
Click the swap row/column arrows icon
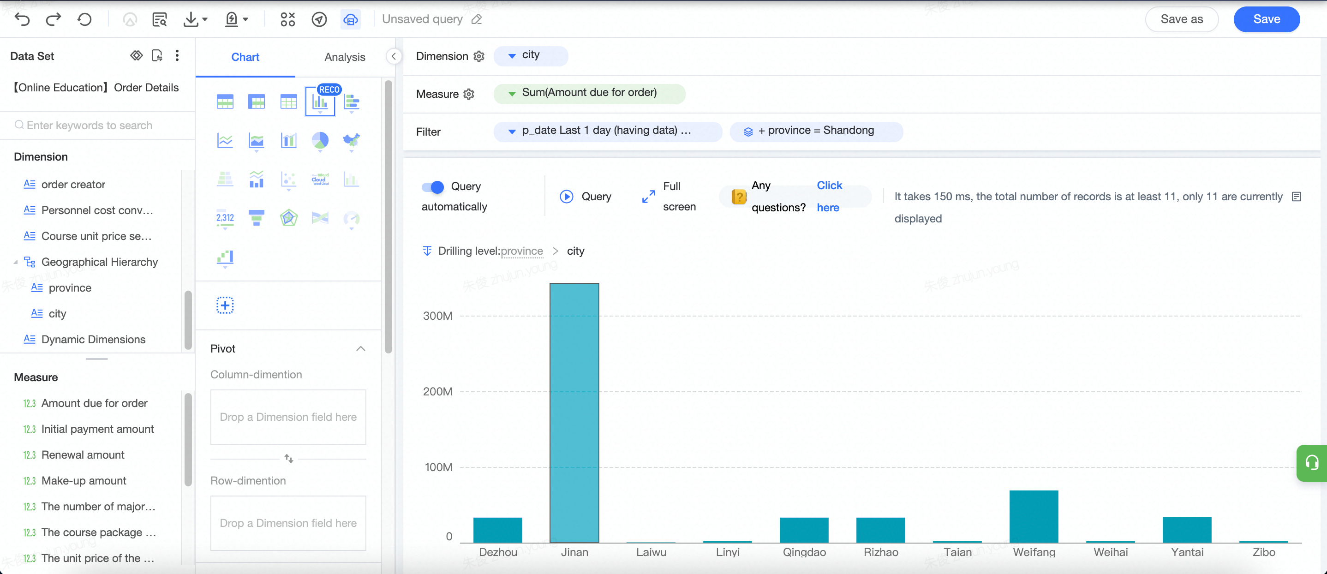288,458
